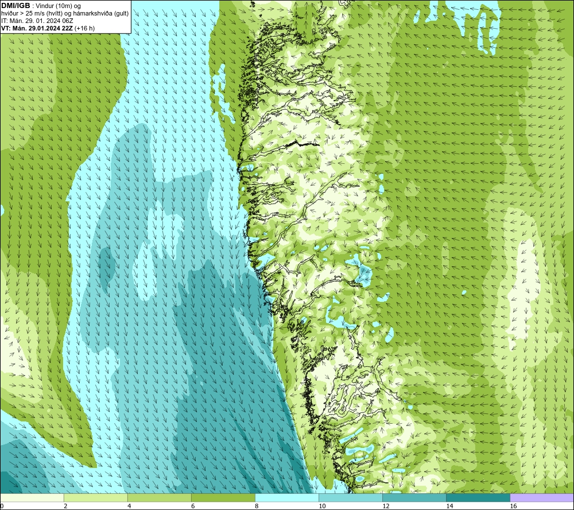
Task: Click the '8' label on the color scale
Action: click(x=257, y=506)
